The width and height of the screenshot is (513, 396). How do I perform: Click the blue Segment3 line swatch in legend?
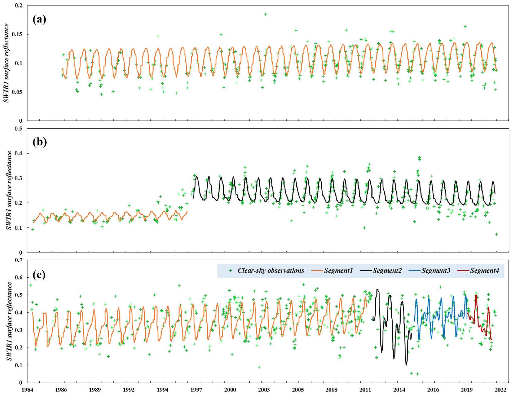tap(415, 271)
